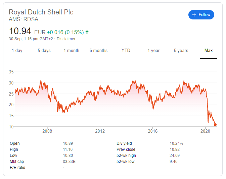
Task: Click the 2020 marker on the time axis
Action: pos(205,131)
